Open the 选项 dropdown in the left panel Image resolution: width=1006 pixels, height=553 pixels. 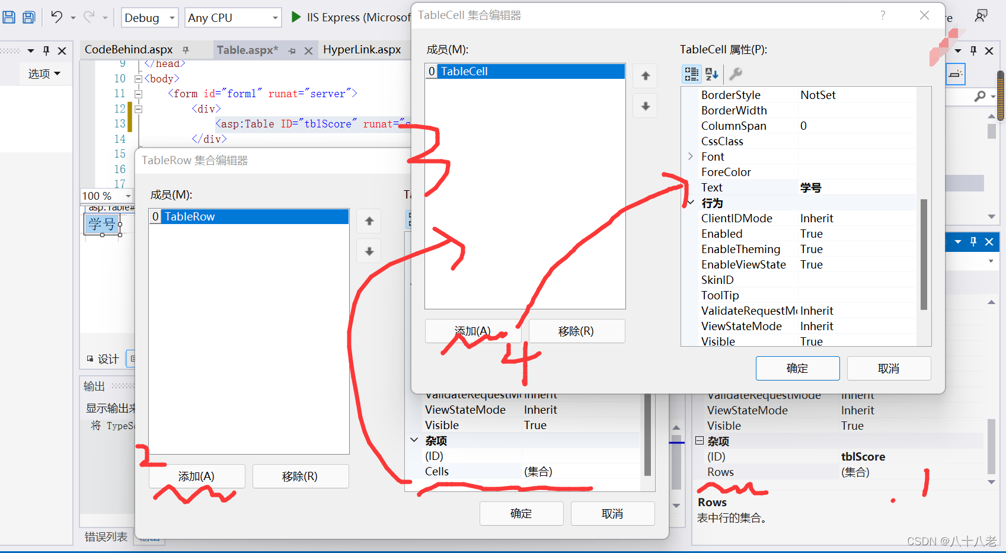point(44,73)
